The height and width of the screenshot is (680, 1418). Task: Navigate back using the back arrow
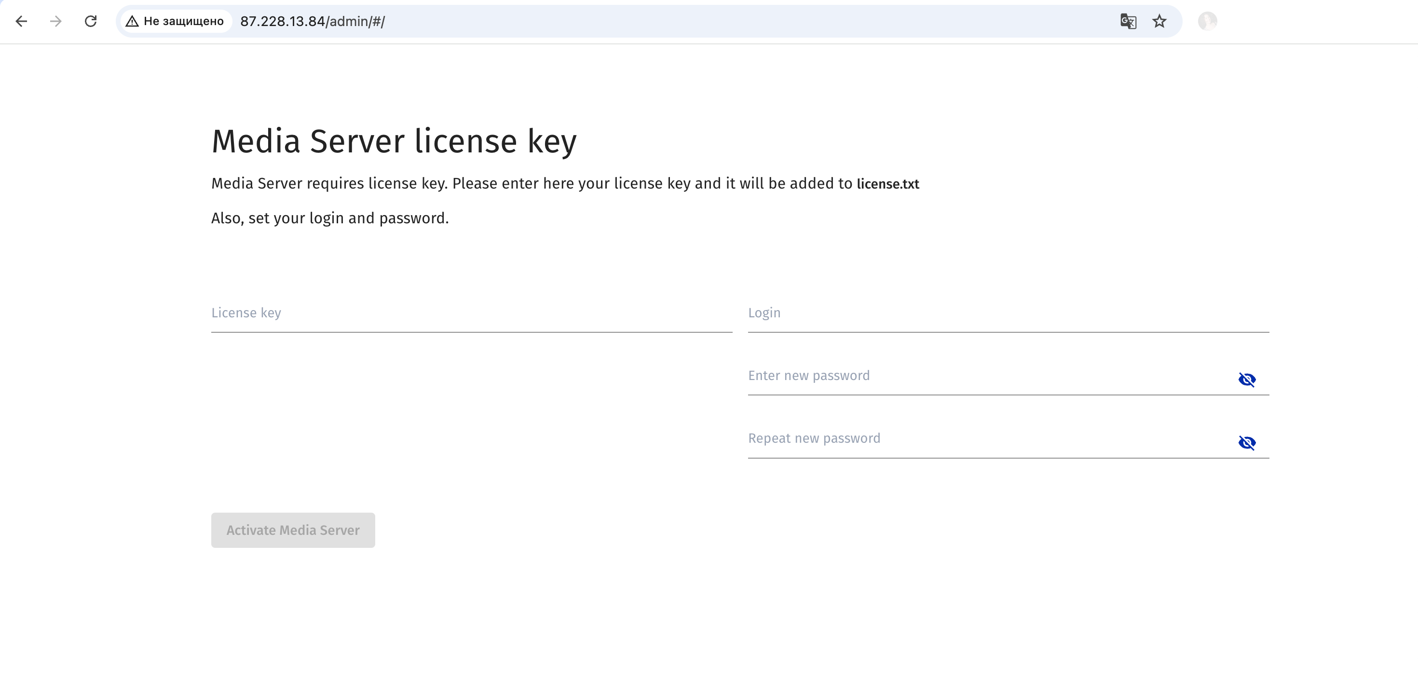22,21
